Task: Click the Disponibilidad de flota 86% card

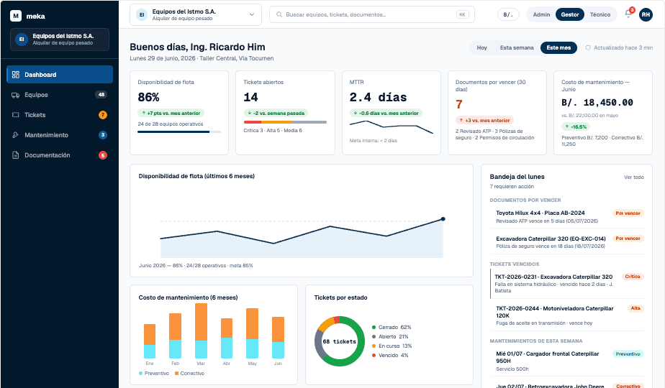Action: (x=179, y=113)
